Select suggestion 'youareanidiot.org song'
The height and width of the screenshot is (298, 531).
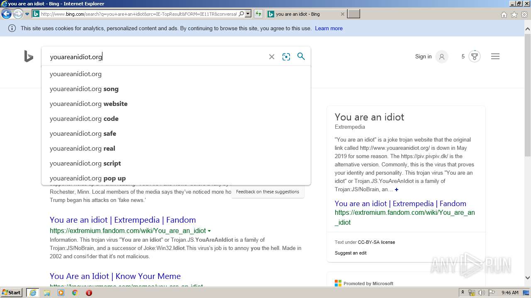[176, 89]
